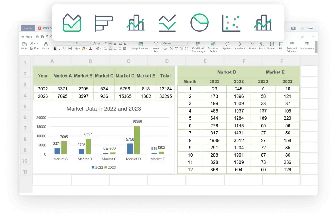Apply percent style format
Image resolution: width=336 pixels, height=215 pixels.
pyautogui.click(x=171, y=48)
